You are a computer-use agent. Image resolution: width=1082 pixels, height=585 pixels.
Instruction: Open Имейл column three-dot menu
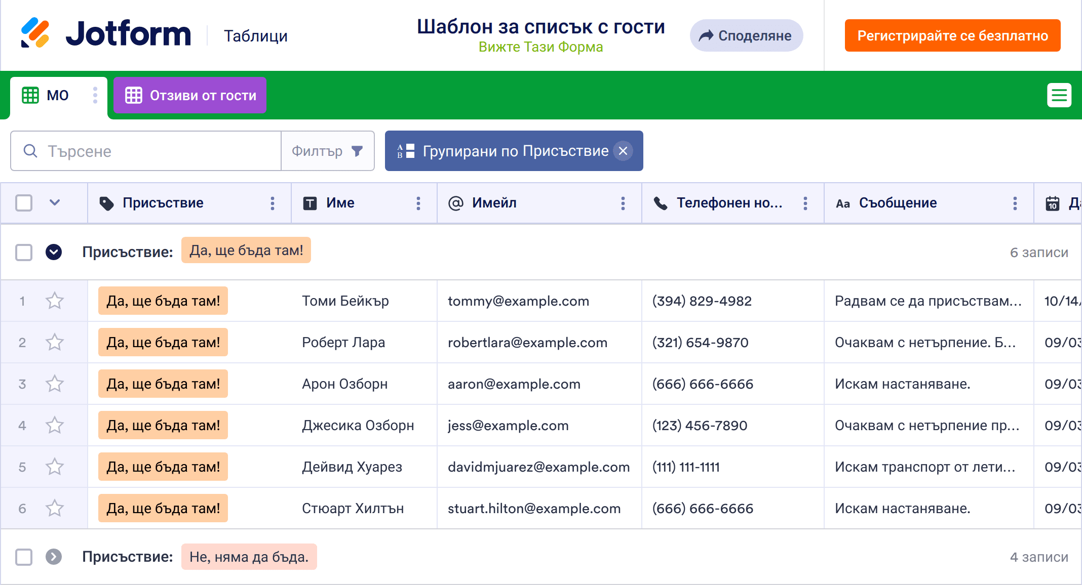click(623, 203)
